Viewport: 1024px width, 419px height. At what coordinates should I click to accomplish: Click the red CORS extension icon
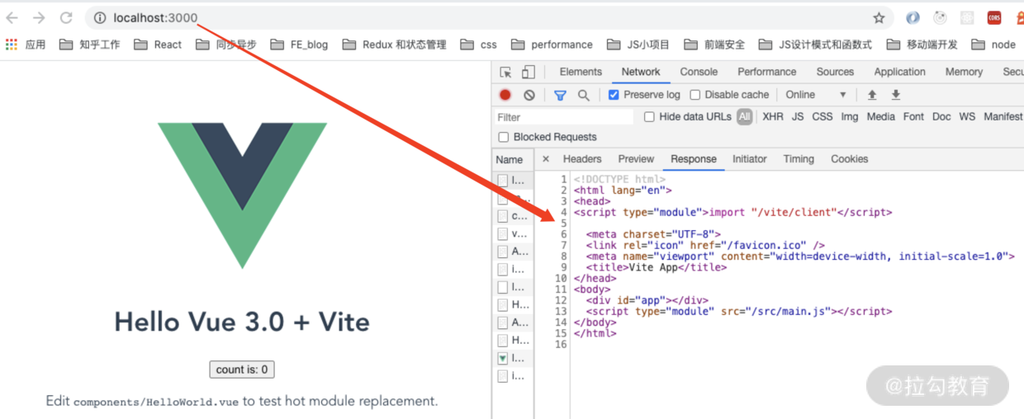pyautogui.click(x=994, y=17)
